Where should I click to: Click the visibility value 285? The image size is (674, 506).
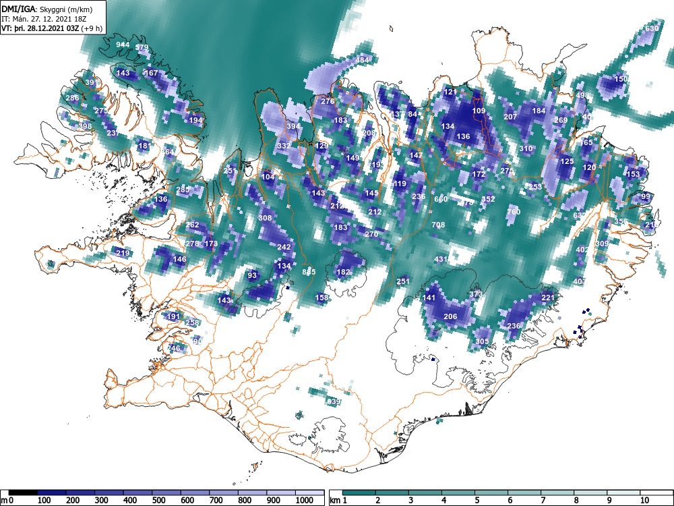tap(183, 190)
